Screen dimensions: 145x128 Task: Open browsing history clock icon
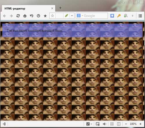pyautogui.click(x=38, y=16)
